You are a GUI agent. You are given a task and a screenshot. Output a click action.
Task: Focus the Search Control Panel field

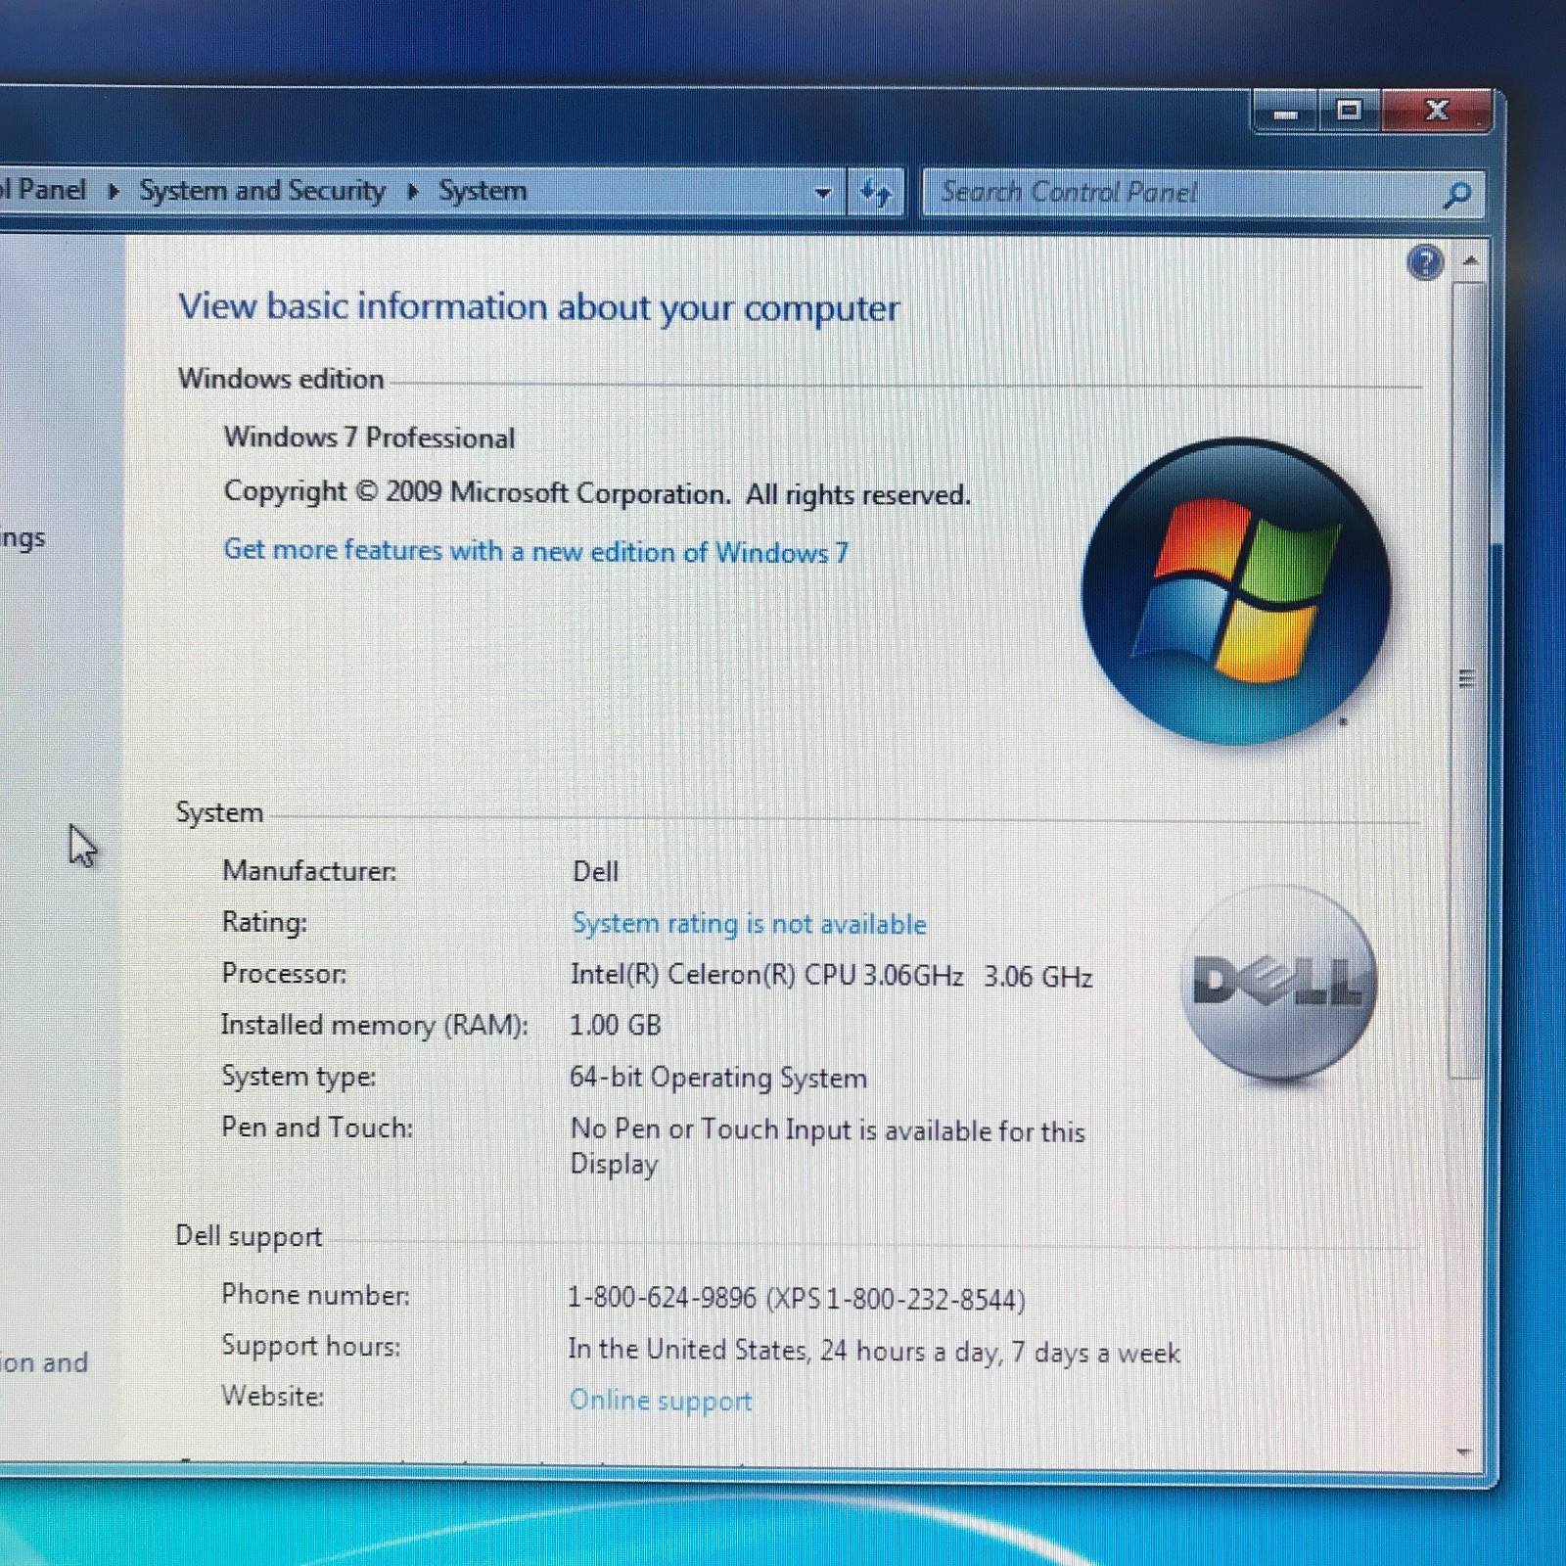[1174, 193]
